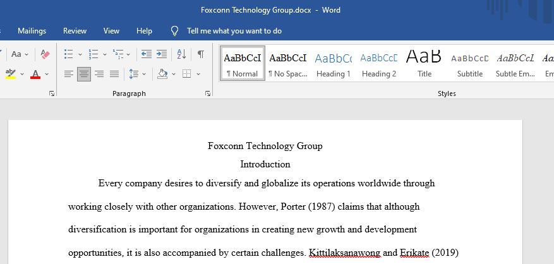
Task: Open the View tab
Action: [111, 31]
